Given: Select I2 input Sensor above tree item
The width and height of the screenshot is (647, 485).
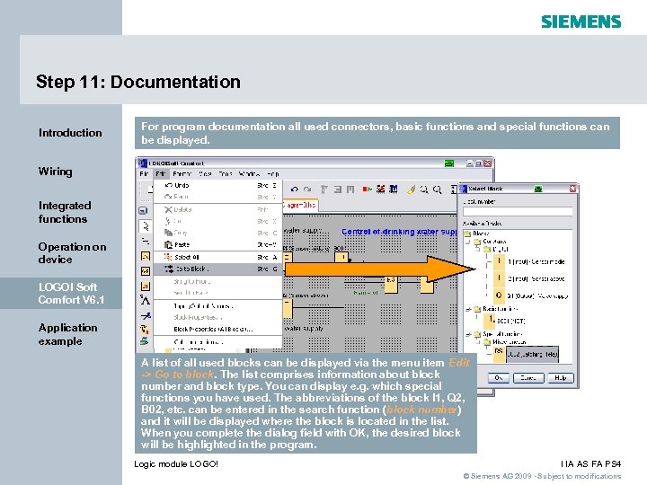Looking at the screenshot, I should (x=529, y=278).
